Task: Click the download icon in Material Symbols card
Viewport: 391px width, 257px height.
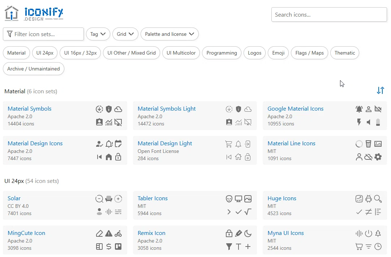Action: 99,109
